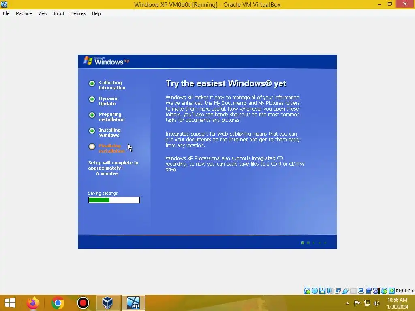Click the USB devices status icon
The image size is (415, 311).
coord(345,291)
